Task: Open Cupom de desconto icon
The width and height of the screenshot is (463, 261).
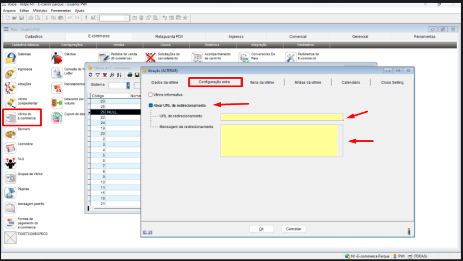Action: click(x=57, y=118)
